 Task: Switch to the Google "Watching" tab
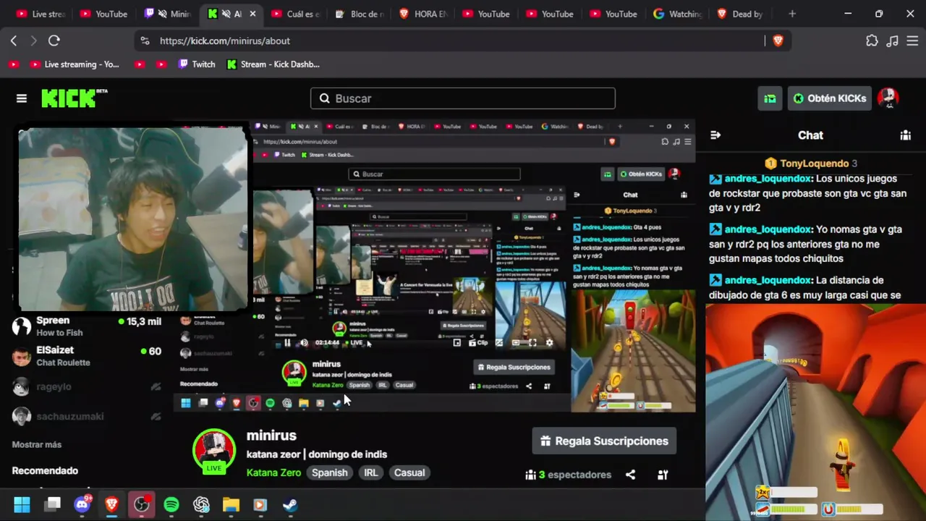coord(678,14)
